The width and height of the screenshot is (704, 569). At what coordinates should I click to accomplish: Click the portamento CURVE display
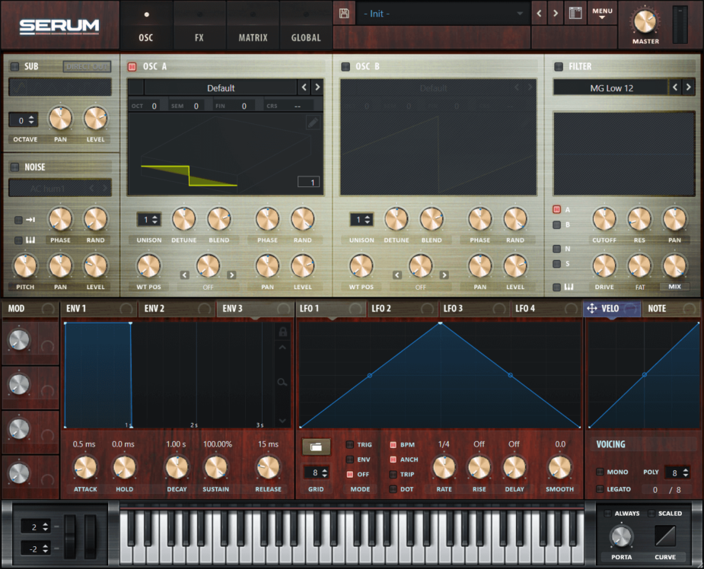[x=665, y=535]
